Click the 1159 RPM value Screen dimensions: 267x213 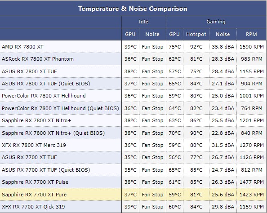click(252, 207)
